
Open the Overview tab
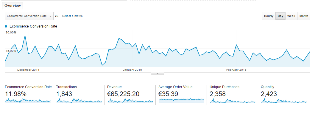tap(13, 6)
